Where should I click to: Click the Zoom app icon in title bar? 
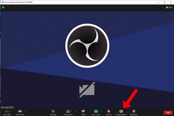coord(3,2)
